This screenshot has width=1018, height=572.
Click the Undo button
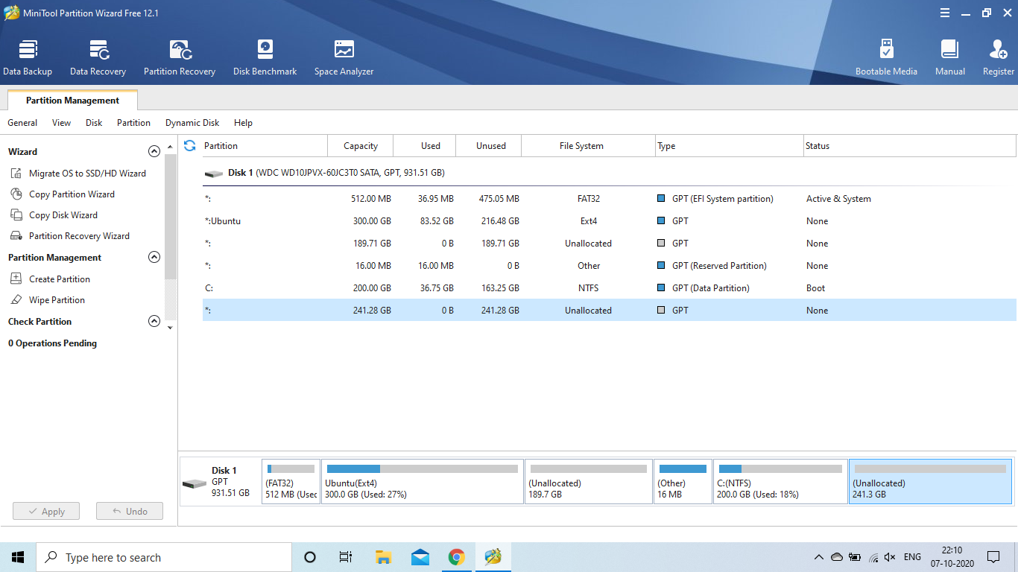[x=130, y=512]
